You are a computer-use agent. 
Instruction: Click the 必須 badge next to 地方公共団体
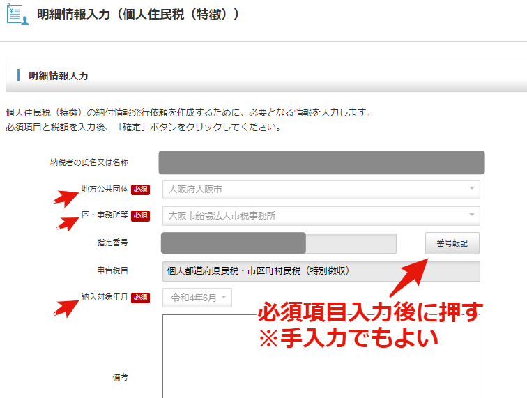tap(141, 190)
